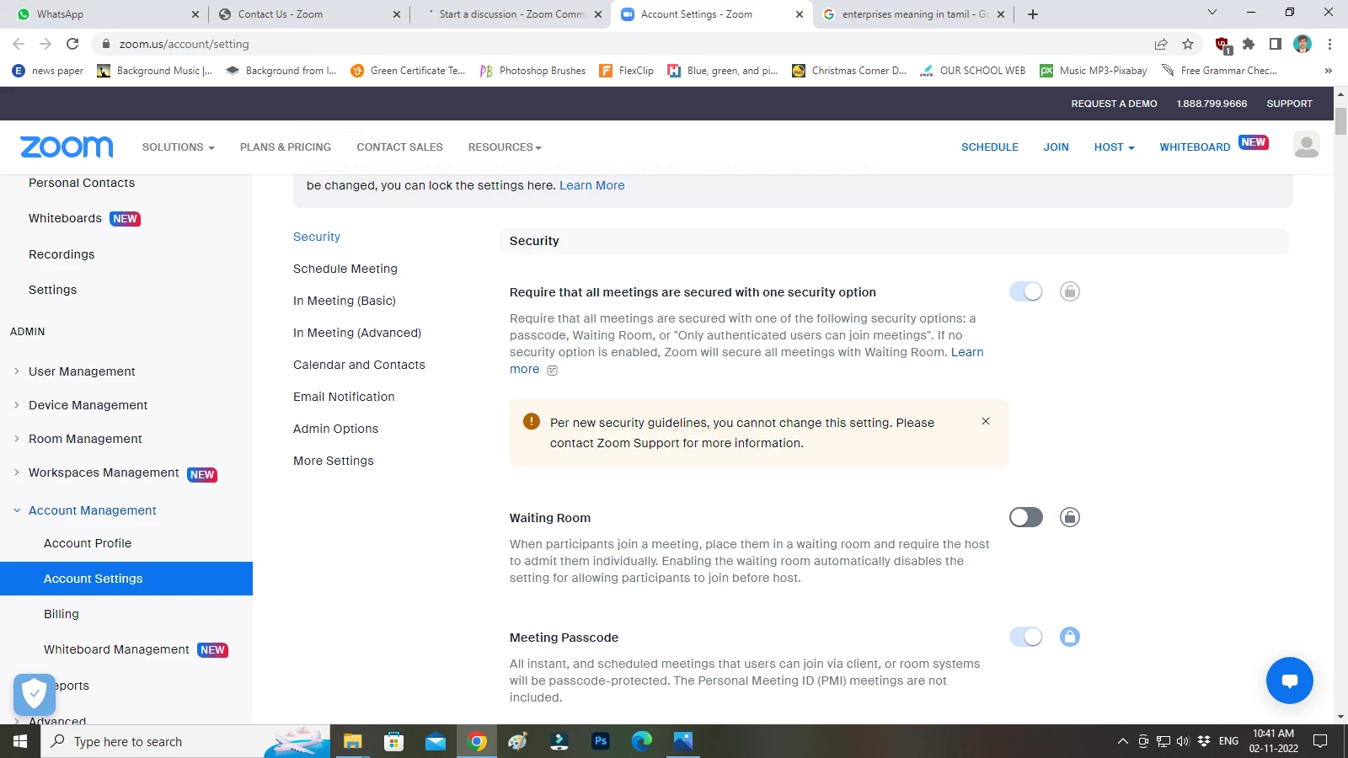Screen dimensions: 1348x758
Task: Expand the Room Management section
Action: coord(16,438)
